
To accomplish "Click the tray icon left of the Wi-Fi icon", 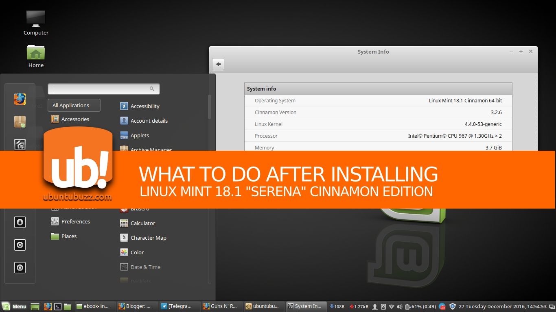I will [x=383, y=307].
